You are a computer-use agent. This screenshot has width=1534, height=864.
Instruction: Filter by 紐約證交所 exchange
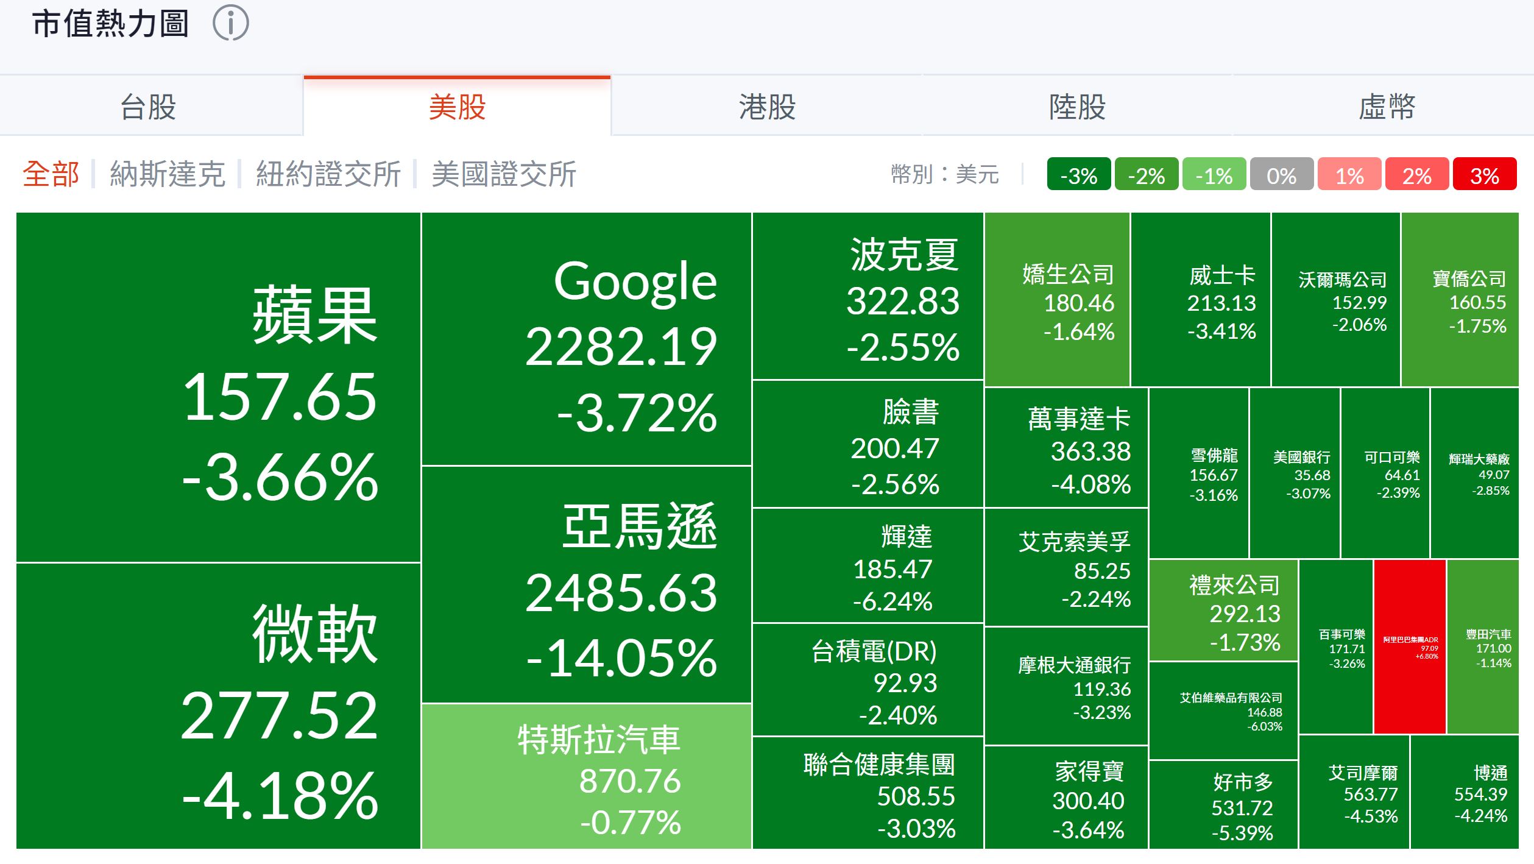click(x=328, y=174)
